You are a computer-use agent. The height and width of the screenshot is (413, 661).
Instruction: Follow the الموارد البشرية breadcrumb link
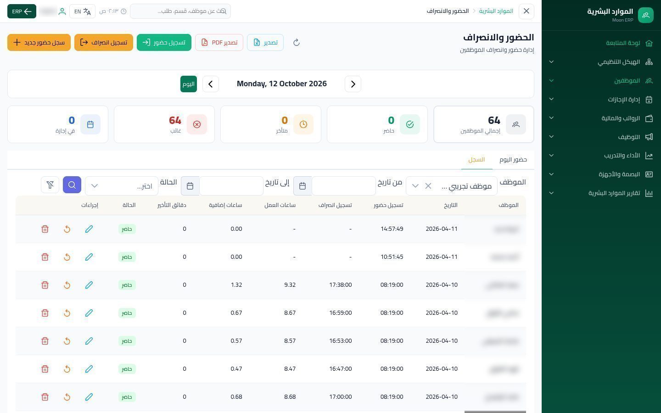(496, 11)
